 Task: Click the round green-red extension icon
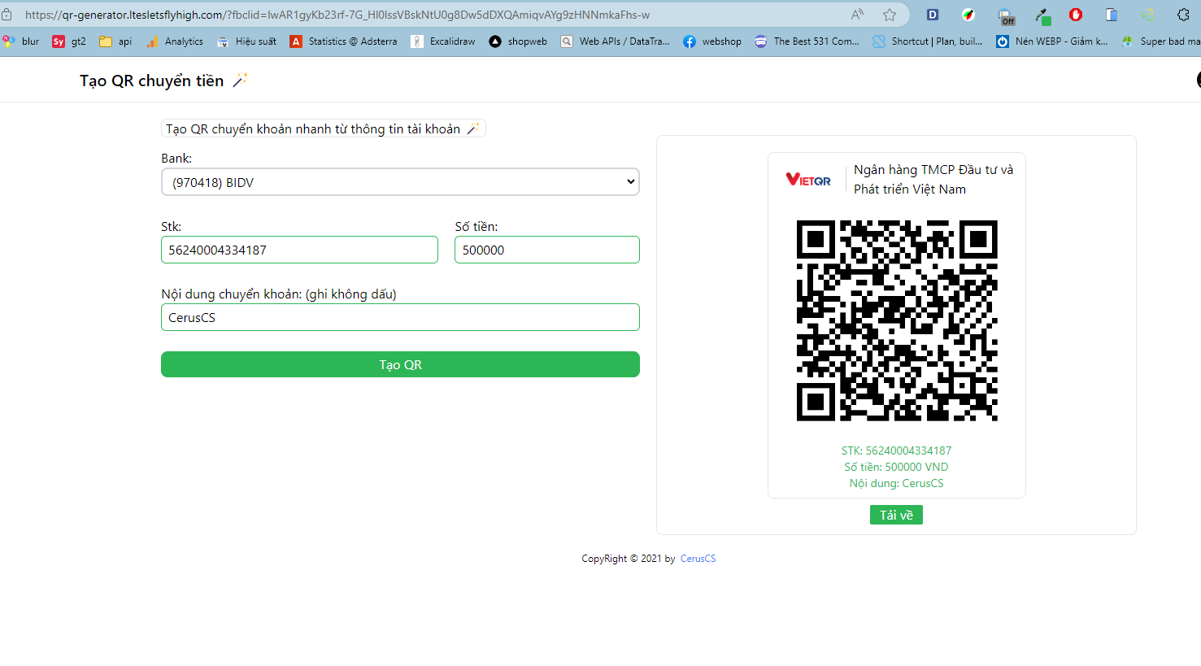click(968, 15)
